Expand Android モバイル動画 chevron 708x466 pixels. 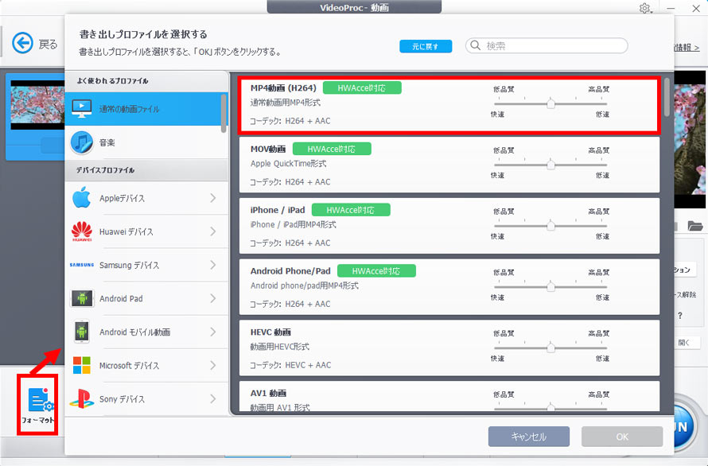coord(213,332)
